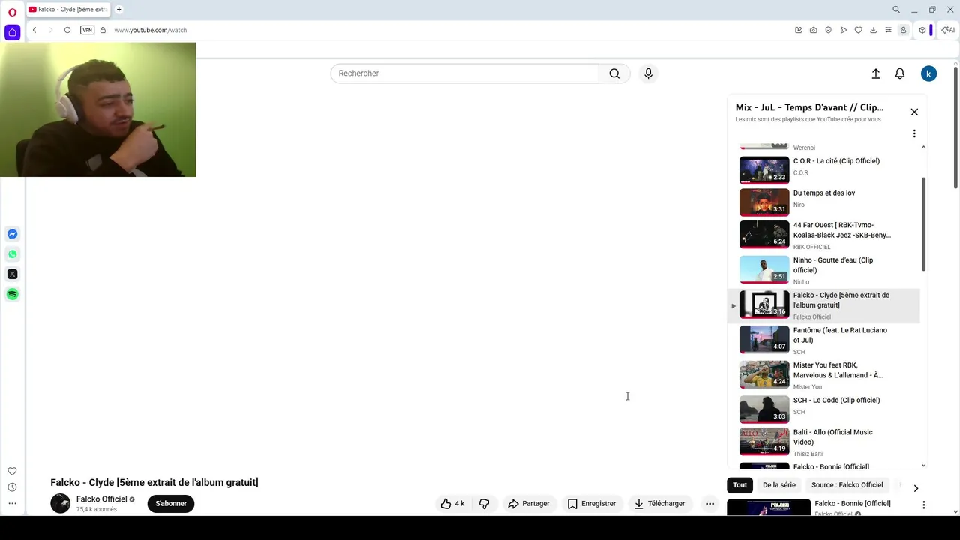The image size is (960, 540).
Task: Open a new browser tab
Action: point(118,10)
